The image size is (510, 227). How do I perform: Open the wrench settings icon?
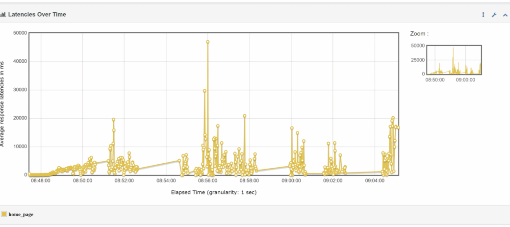point(494,15)
